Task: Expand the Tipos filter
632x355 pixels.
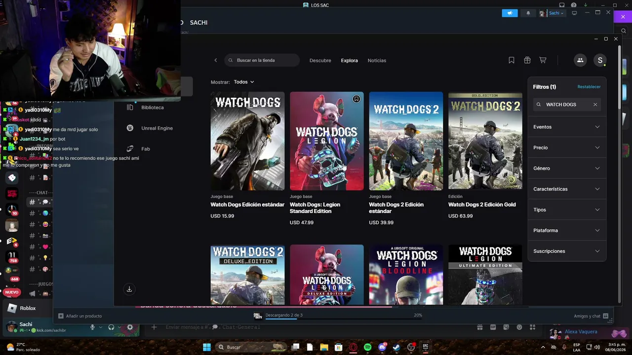Action: (x=567, y=210)
